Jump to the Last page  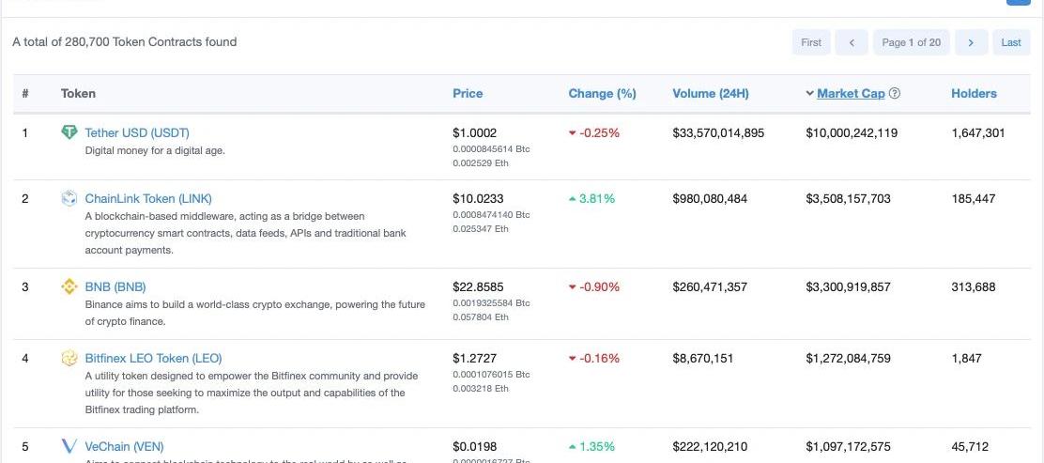[x=1011, y=42]
